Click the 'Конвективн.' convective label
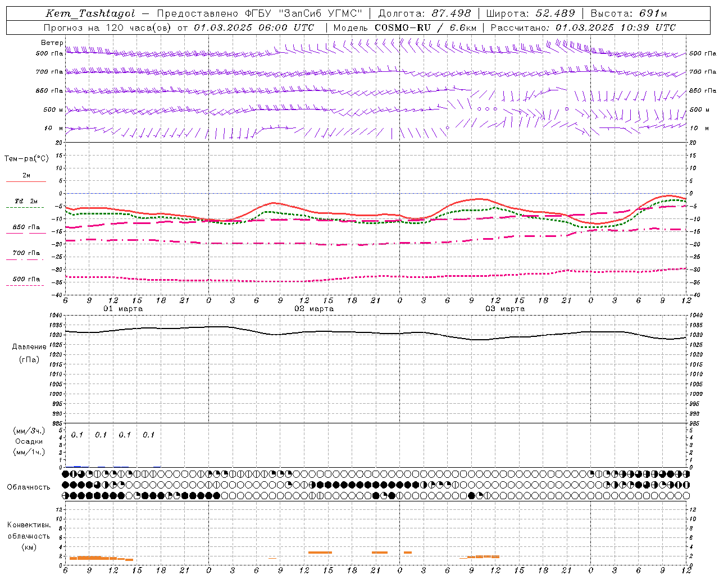Viewport: 719px width, 575px height. click(29, 525)
